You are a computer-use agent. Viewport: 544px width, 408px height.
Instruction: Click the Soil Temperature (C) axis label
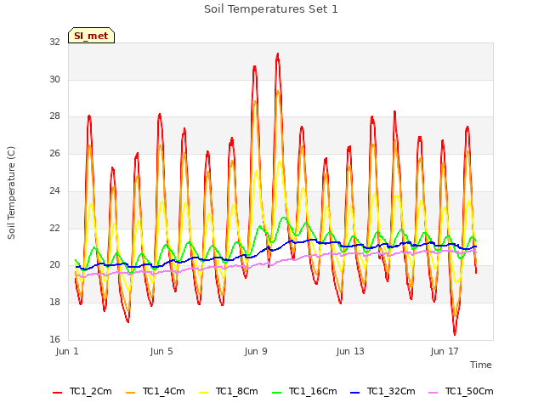(11, 193)
